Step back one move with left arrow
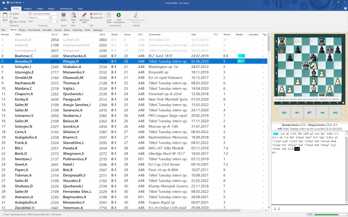Image resolution: width=348 pixels, height=217 pixels. tap(297, 113)
